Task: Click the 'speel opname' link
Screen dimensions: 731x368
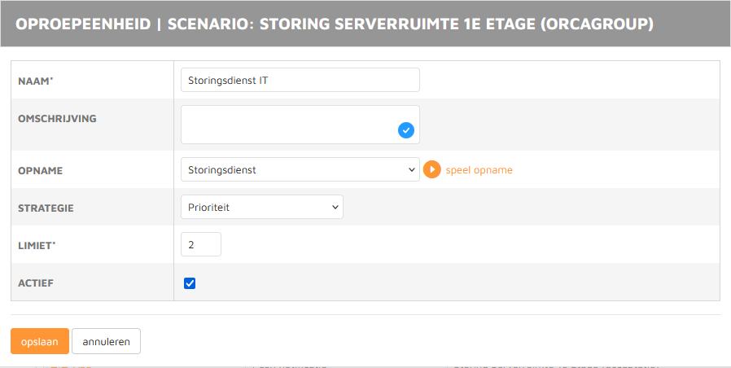Action: (479, 170)
